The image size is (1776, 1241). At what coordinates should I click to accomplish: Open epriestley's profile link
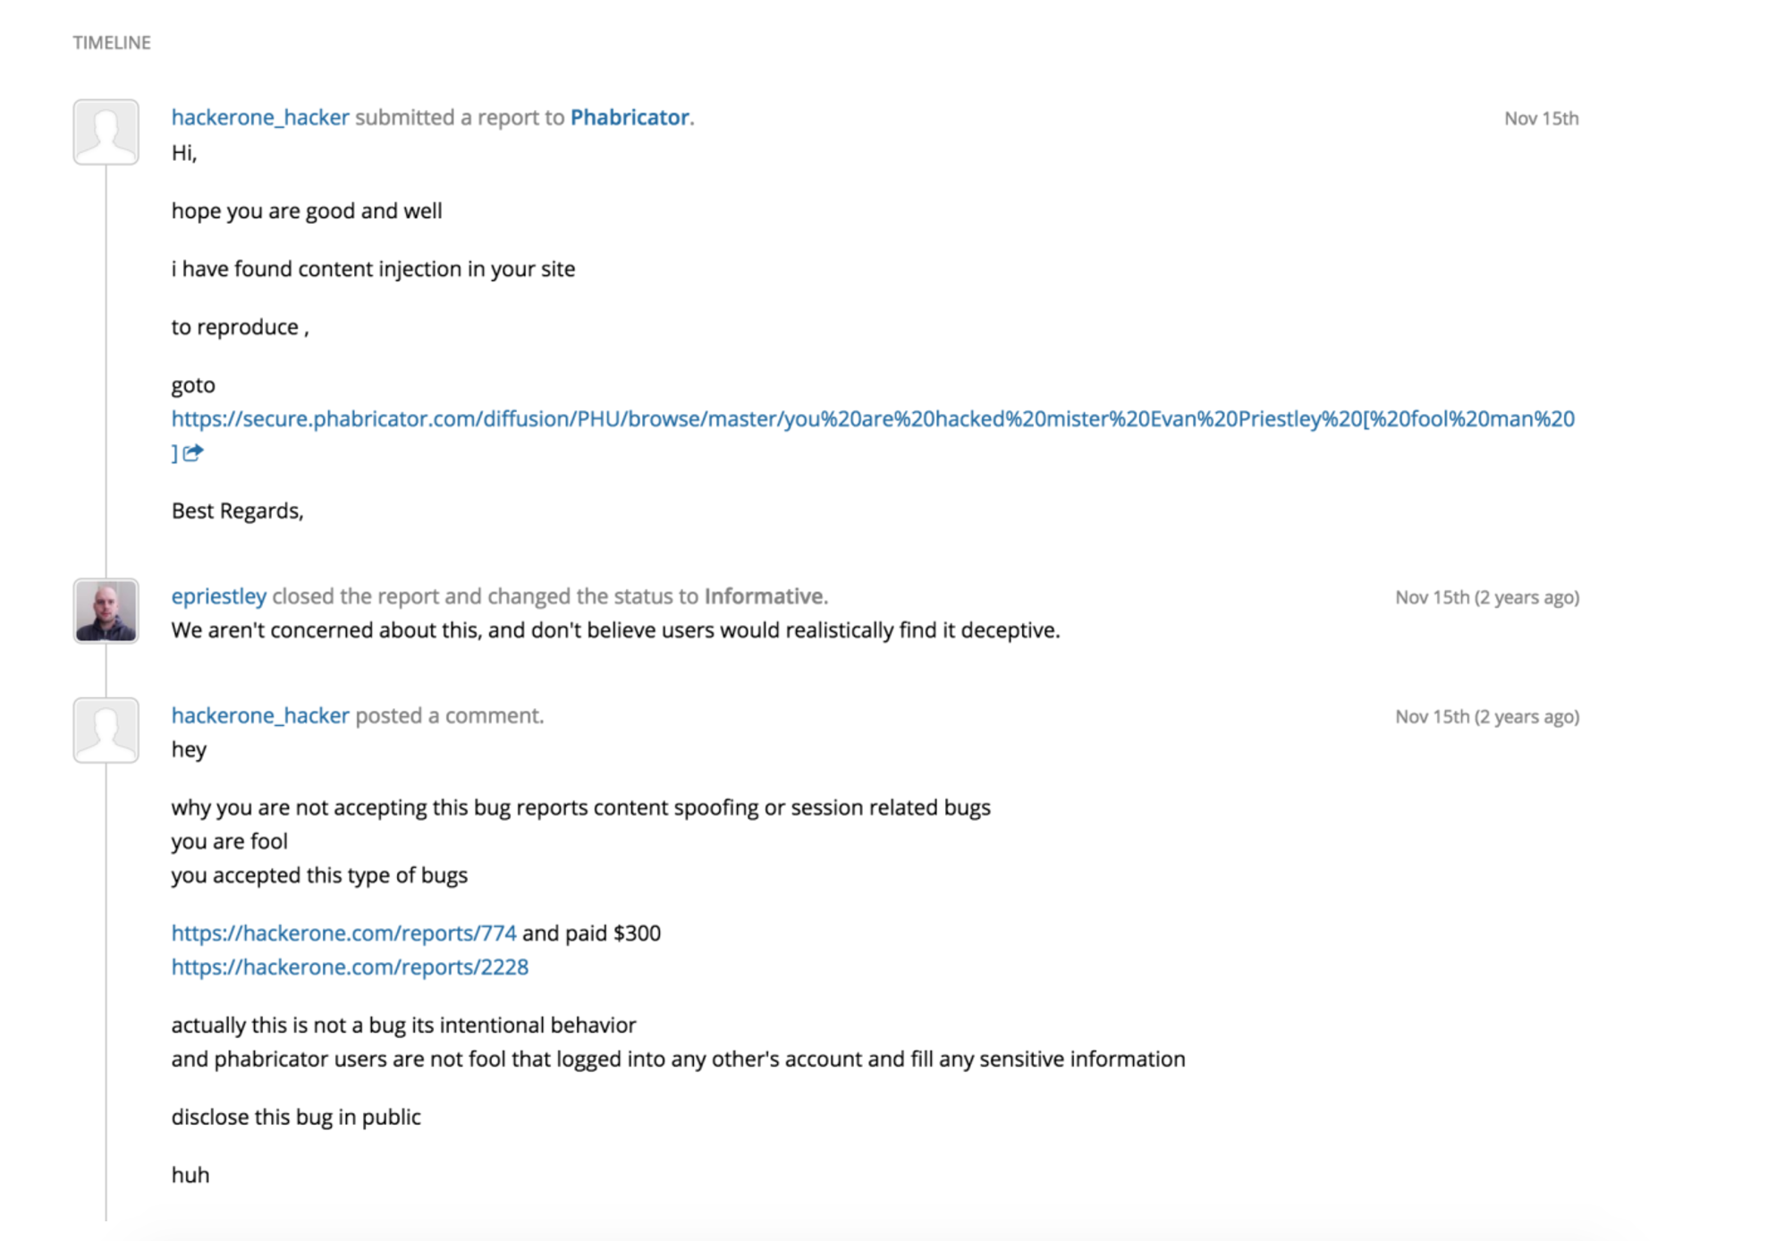(218, 595)
